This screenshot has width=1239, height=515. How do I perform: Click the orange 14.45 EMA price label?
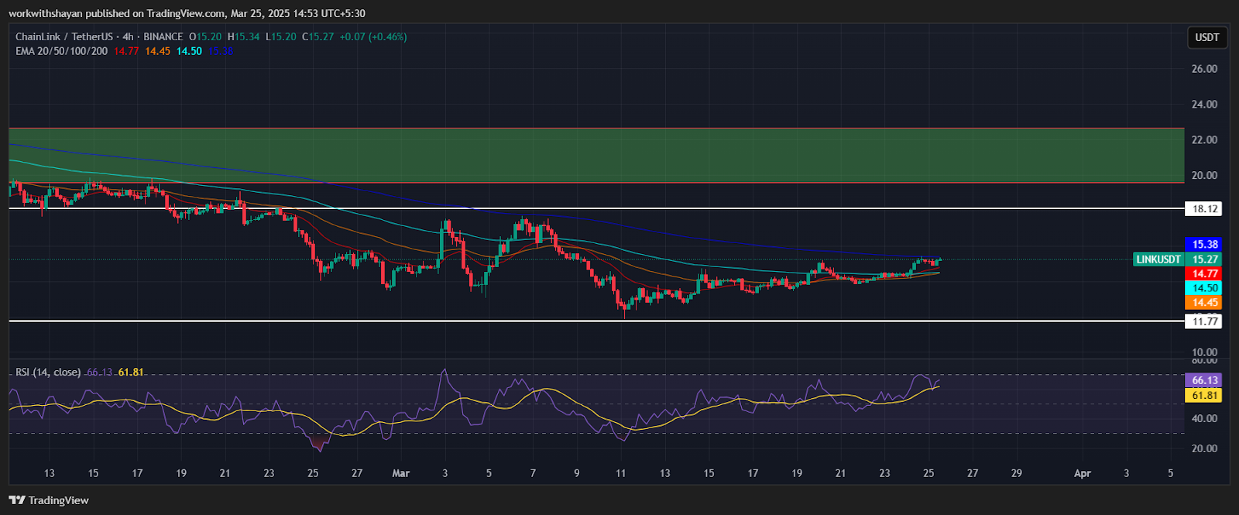[x=1204, y=303]
